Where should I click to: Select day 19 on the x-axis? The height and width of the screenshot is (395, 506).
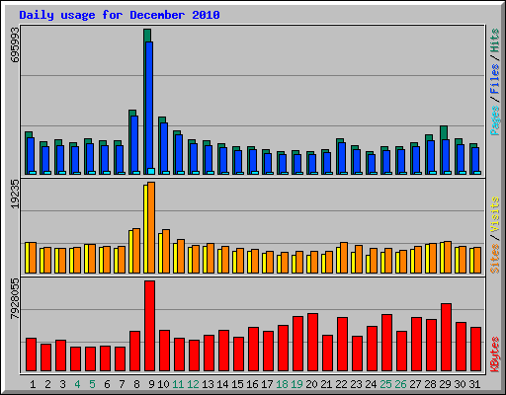[x=296, y=384]
